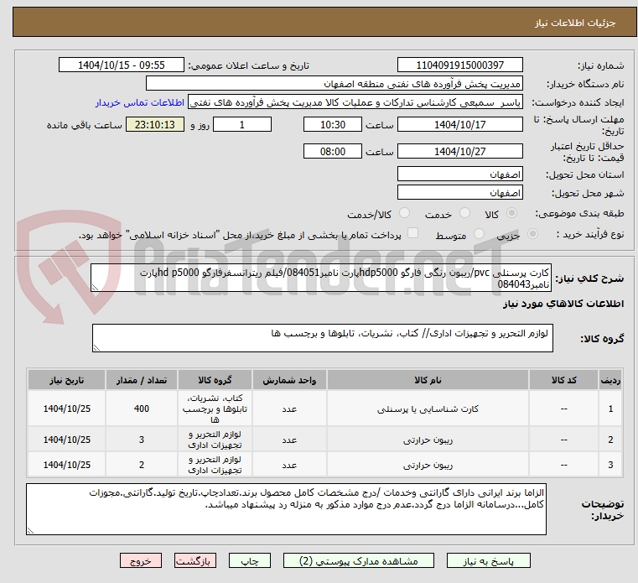
Task: Click the quantity 400 cell
Action: coord(141,409)
